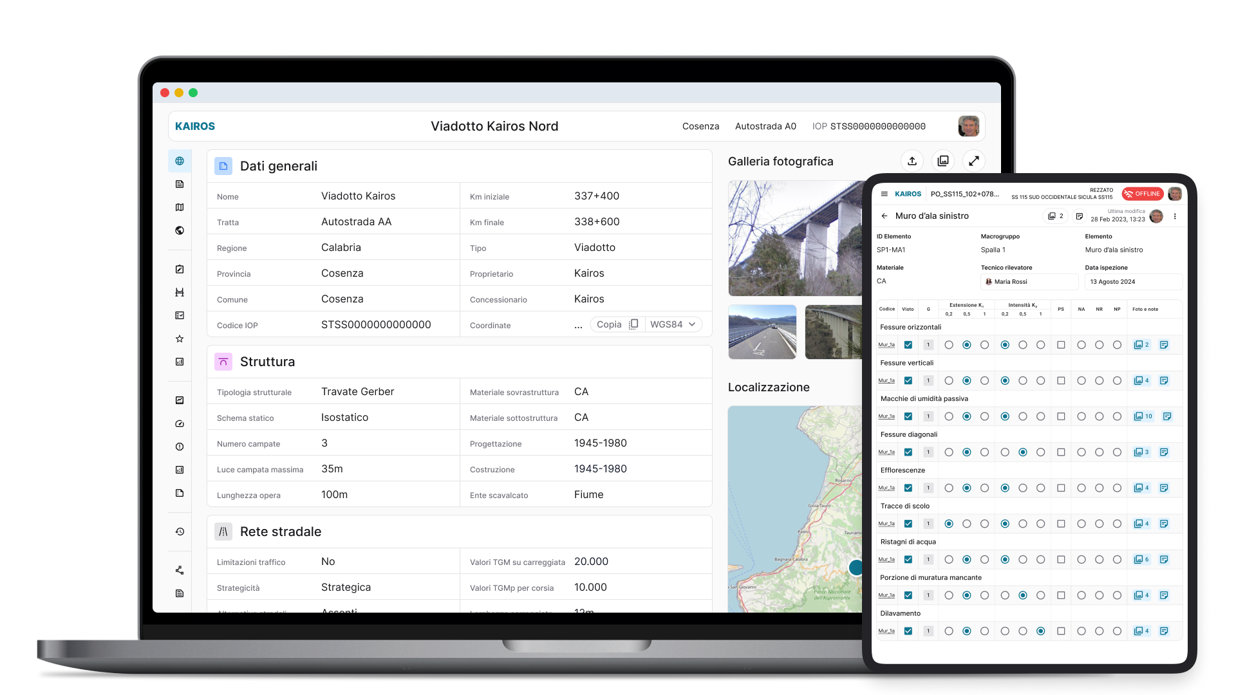The width and height of the screenshot is (1236, 695).
Task: Click the Copia coordinates button
Action: (617, 324)
